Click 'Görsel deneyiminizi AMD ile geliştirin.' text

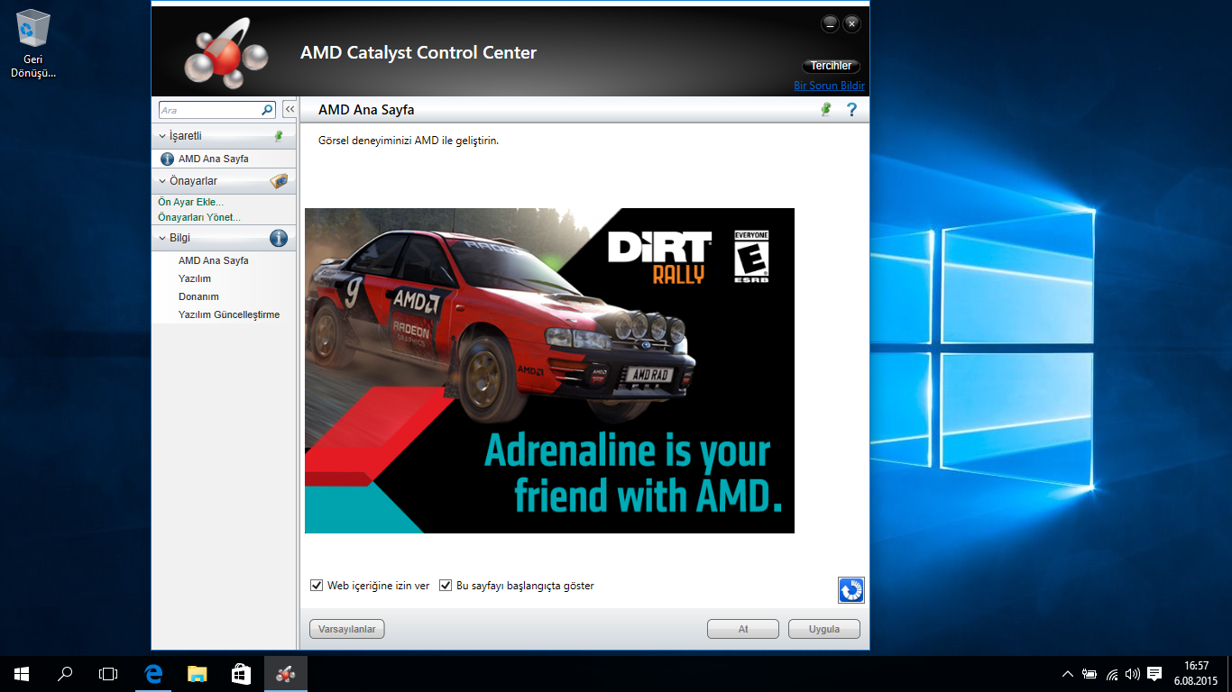[x=409, y=141]
